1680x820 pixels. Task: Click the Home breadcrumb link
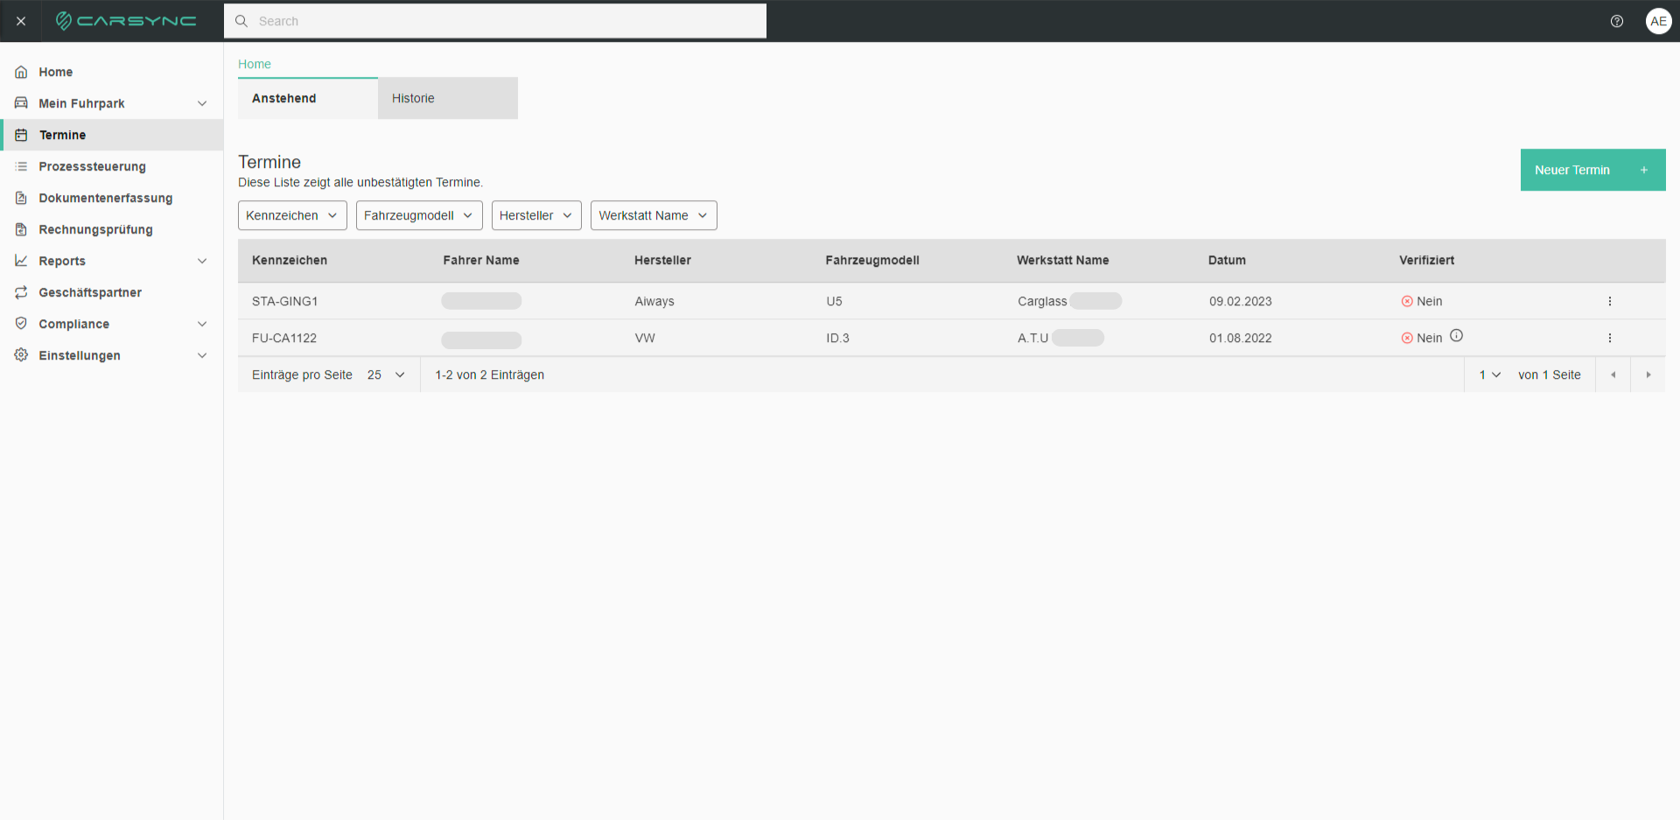(255, 64)
